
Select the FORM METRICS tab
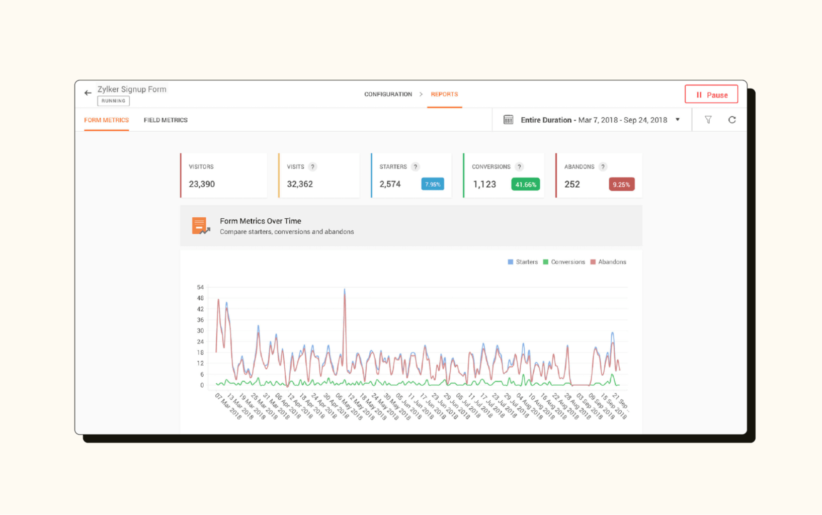point(106,120)
